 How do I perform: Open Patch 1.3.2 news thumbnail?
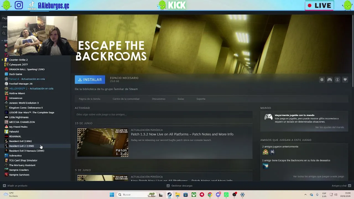pyautogui.click(x=103, y=143)
